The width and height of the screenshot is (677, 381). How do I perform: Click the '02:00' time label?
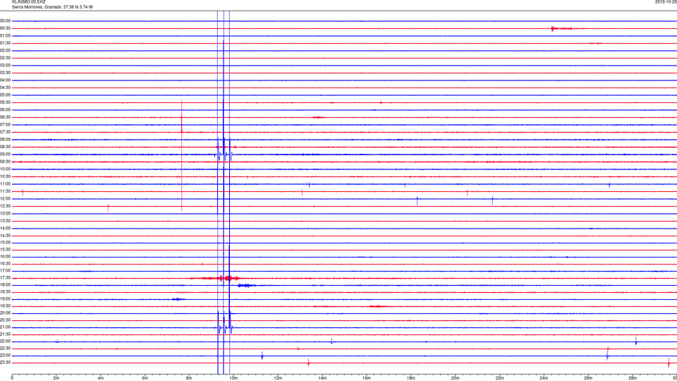click(x=6, y=51)
